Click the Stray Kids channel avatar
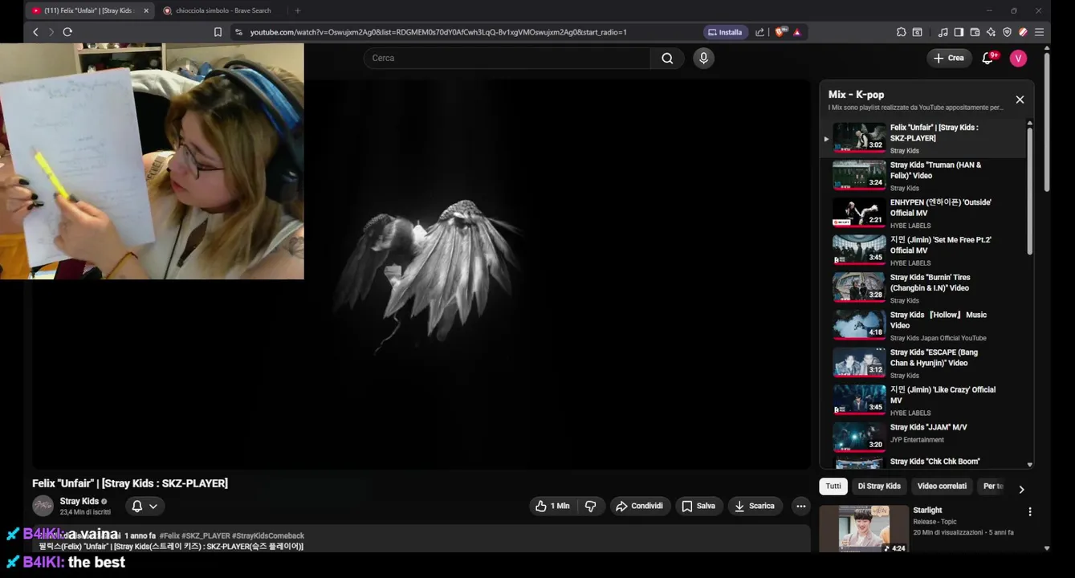 (x=43, y=506)
